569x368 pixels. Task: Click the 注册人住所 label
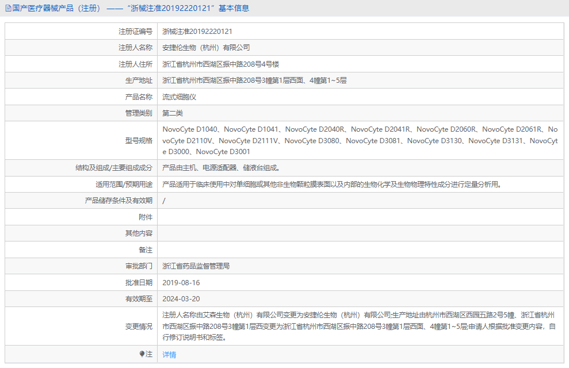click(135, 64)
